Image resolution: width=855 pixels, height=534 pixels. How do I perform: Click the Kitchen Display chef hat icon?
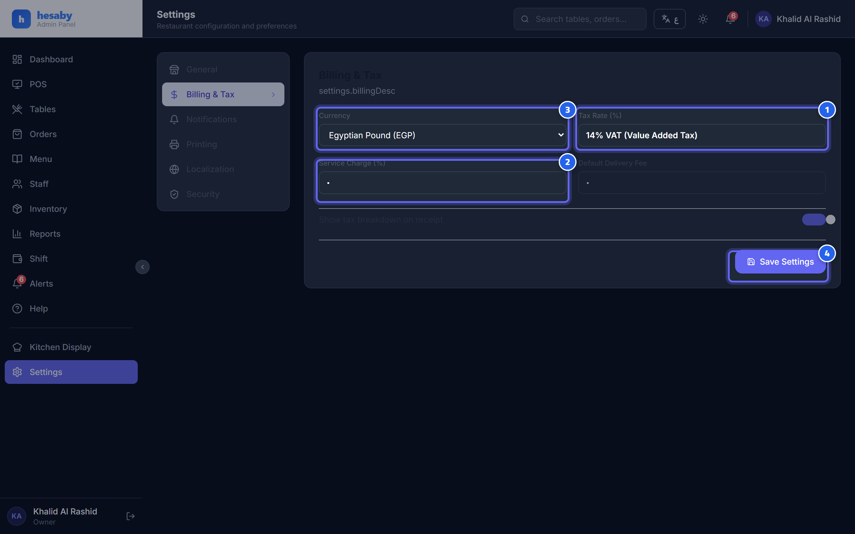tap(17, 347)
